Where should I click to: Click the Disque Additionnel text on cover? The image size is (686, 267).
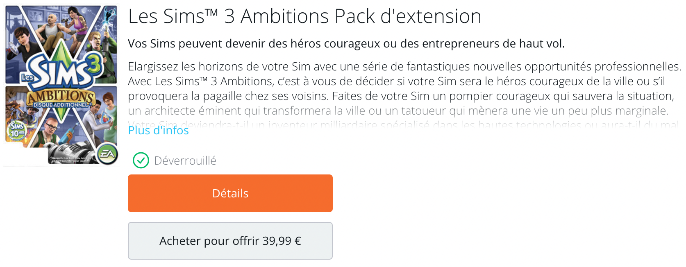61,105
